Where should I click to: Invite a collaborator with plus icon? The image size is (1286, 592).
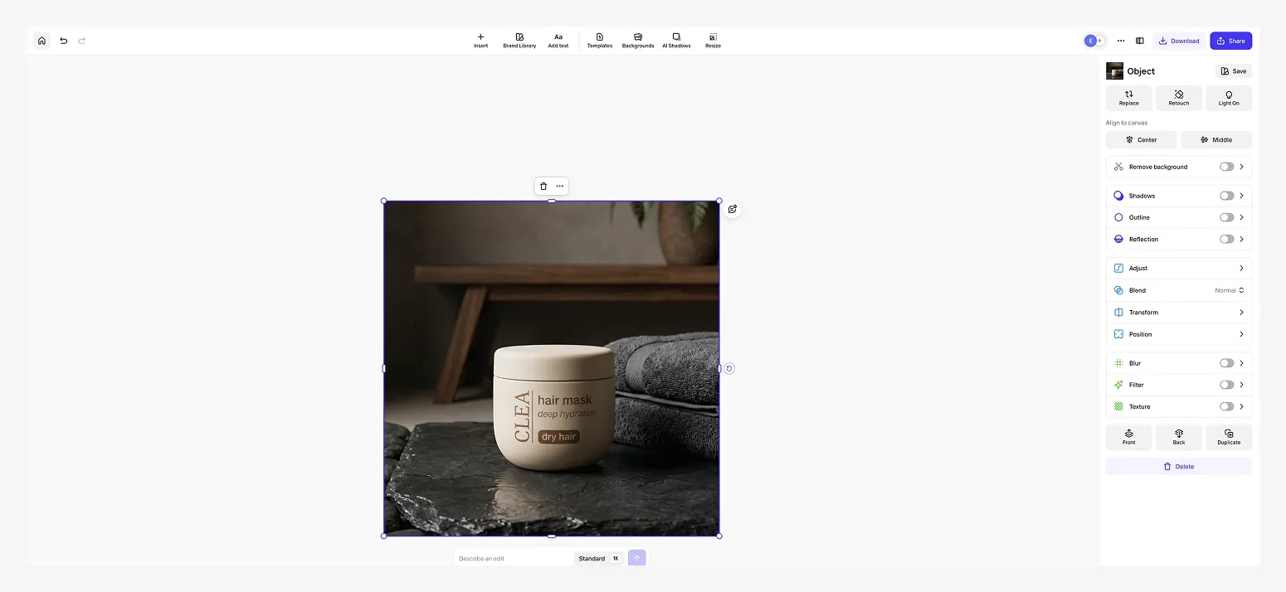coord(1101,41)
